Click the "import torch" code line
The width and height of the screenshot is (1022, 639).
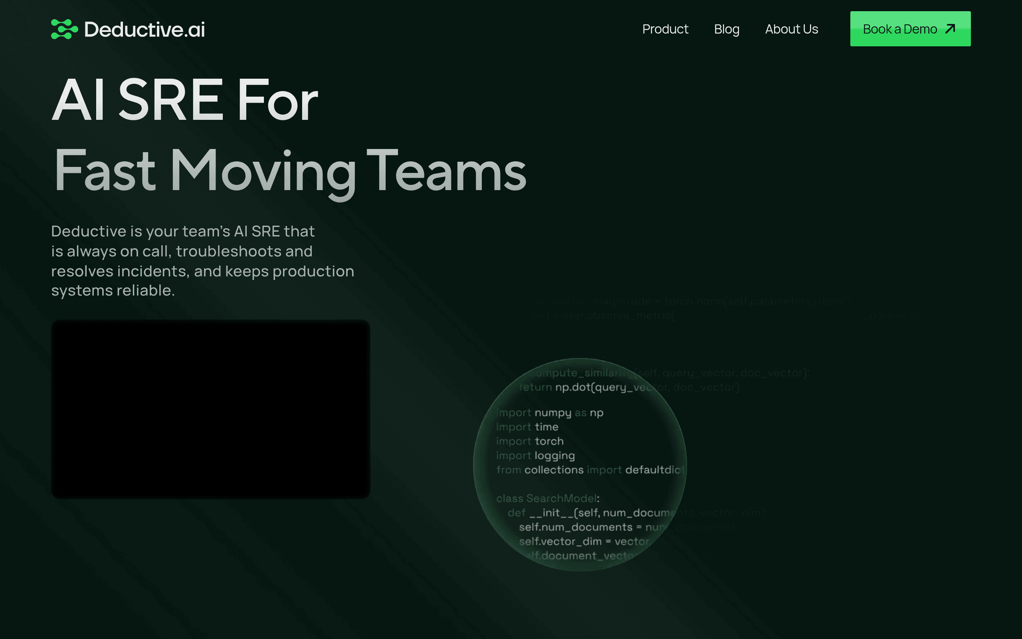pos(530,441)
